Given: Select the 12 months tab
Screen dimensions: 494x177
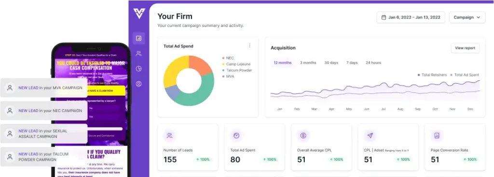Looking at the screenshot, I should coord(283,63).
